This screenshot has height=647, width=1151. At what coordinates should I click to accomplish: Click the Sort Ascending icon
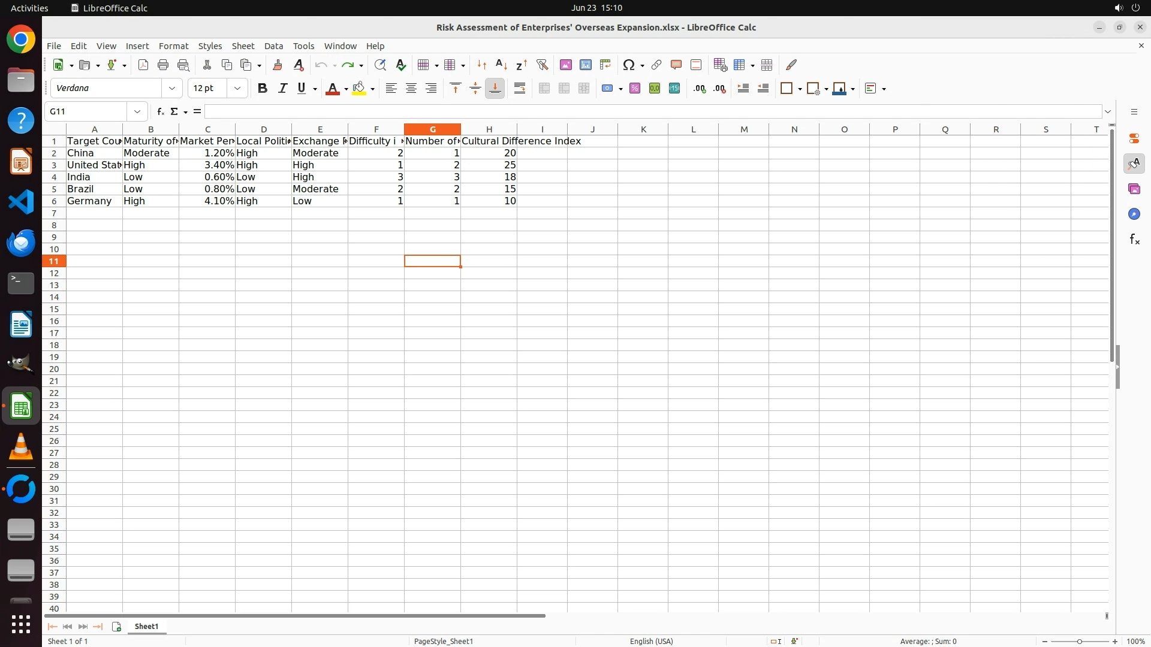click(502, 65)
